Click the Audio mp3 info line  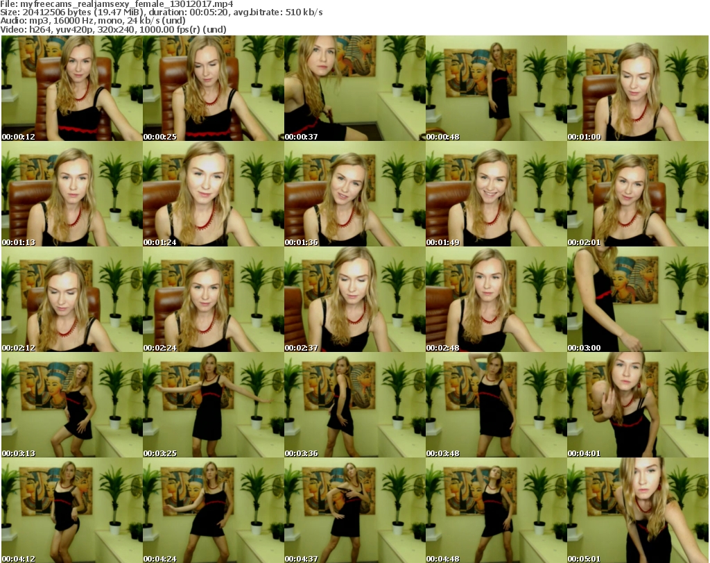click(93, 20)
